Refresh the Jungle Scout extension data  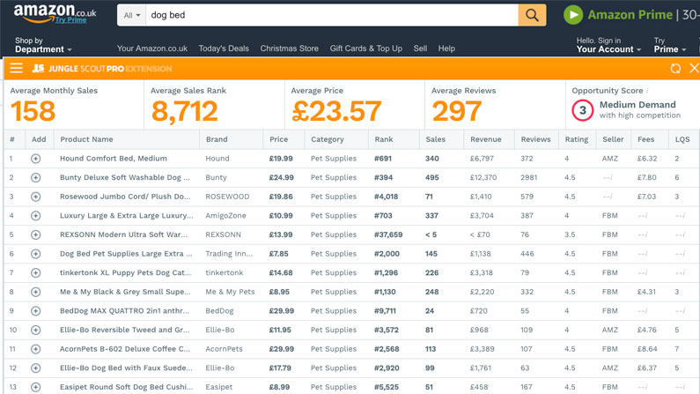[x=675, y=69]
